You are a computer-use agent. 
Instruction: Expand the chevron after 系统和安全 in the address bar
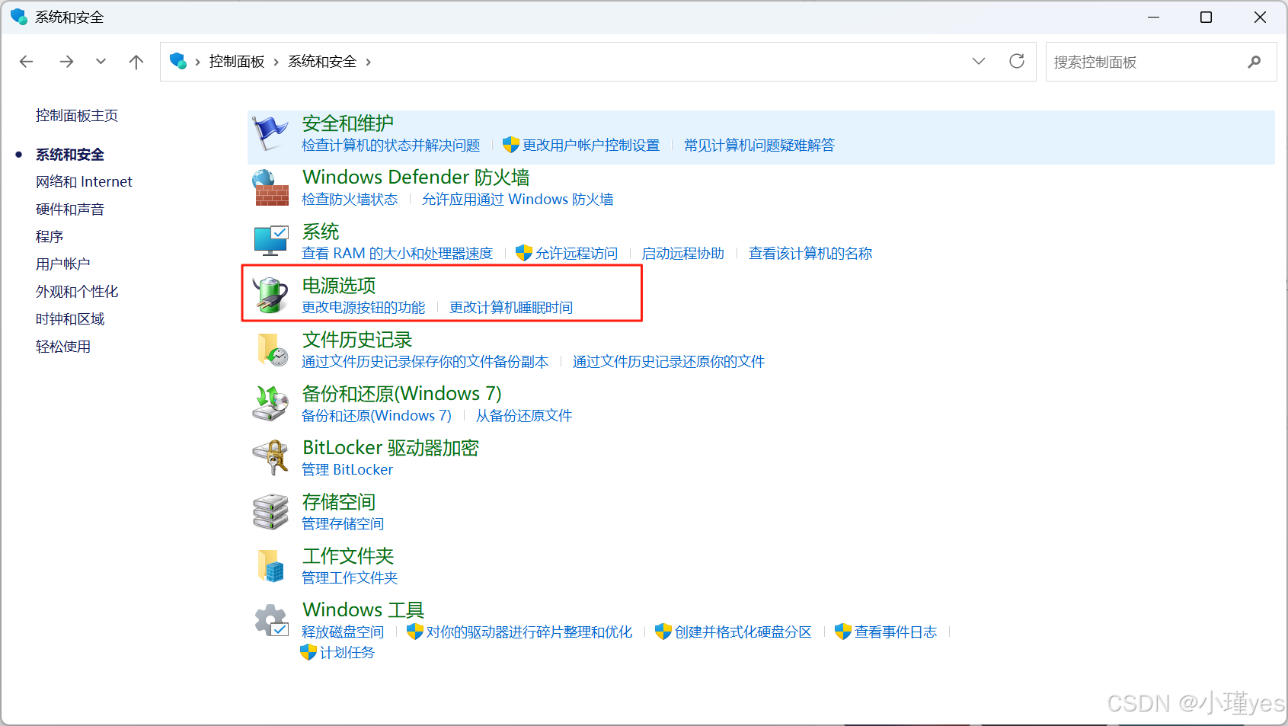(369, 62)
